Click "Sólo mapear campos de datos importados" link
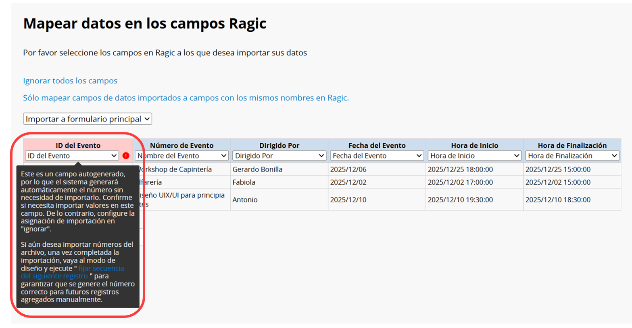 click(x=186, y=98)
